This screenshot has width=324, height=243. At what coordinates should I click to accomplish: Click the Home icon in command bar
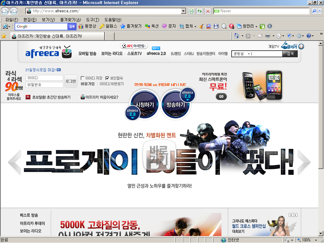pos(237,36)
